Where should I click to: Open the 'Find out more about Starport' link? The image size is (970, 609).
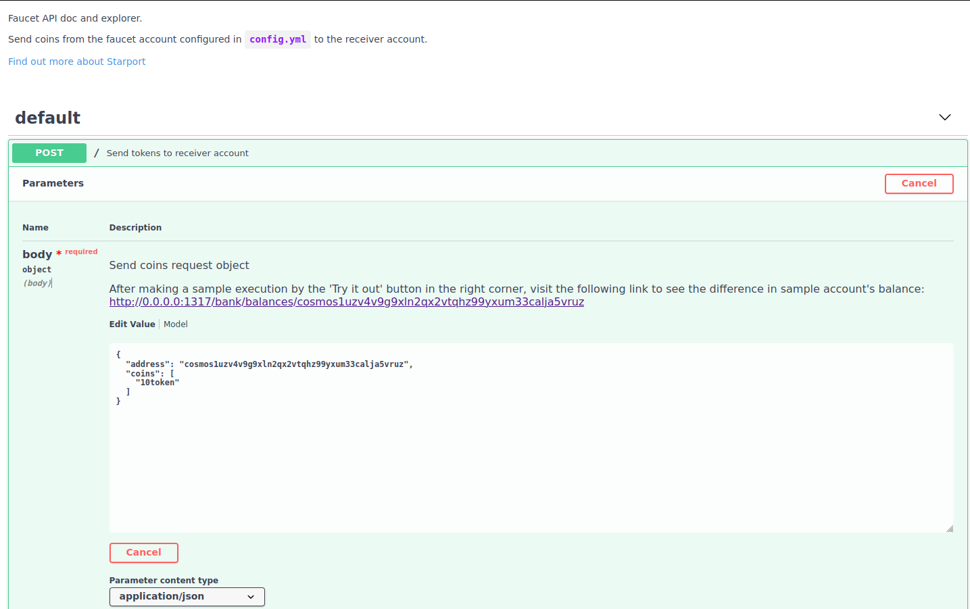click(76, 62)
